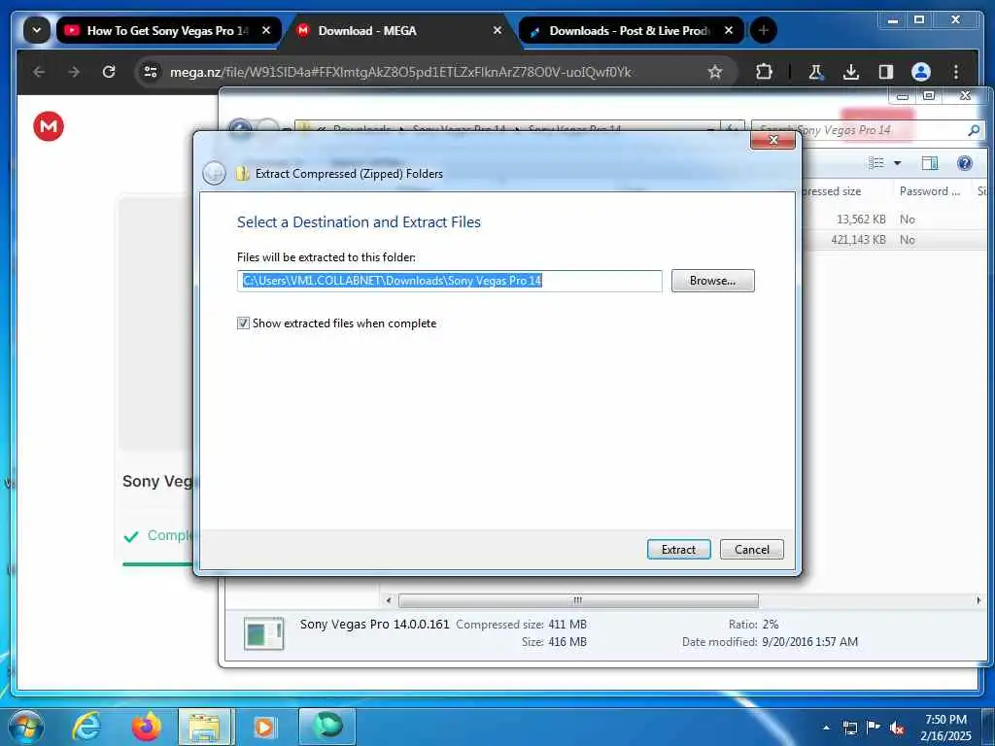The width and height of the screenshot is (995, 746).
Task: Uncheck Show extracted files when complete
Action: point(243,323)
